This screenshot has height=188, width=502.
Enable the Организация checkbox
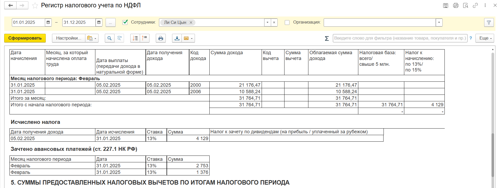pyautogui.click(x=287, y=23)
